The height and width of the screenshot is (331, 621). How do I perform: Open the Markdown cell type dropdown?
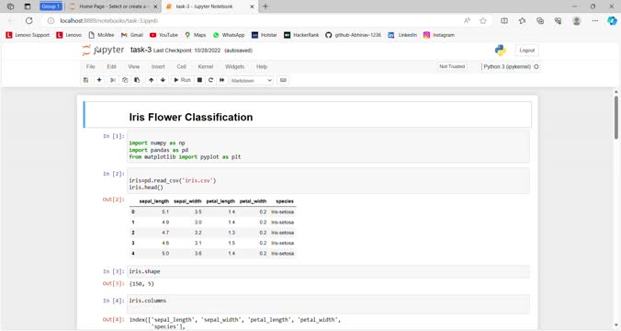252,81
